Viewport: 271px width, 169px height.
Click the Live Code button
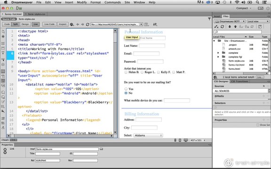point(49,24)
